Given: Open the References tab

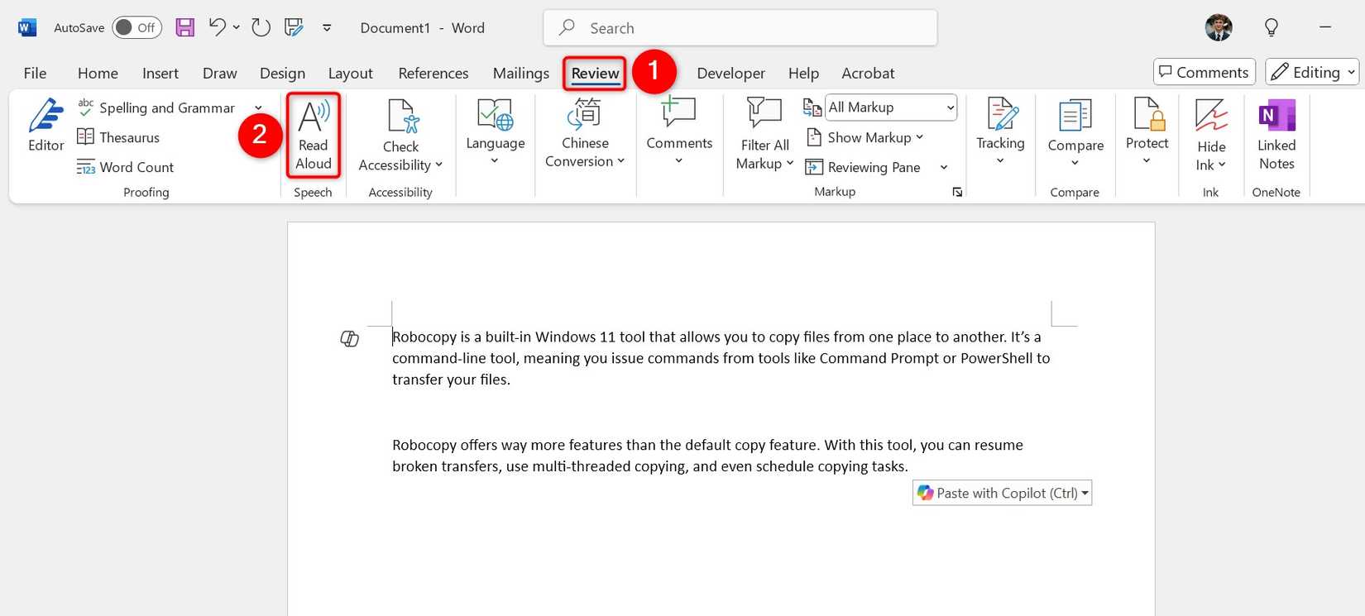Looking at the screenshot, I should coord(433,73).
